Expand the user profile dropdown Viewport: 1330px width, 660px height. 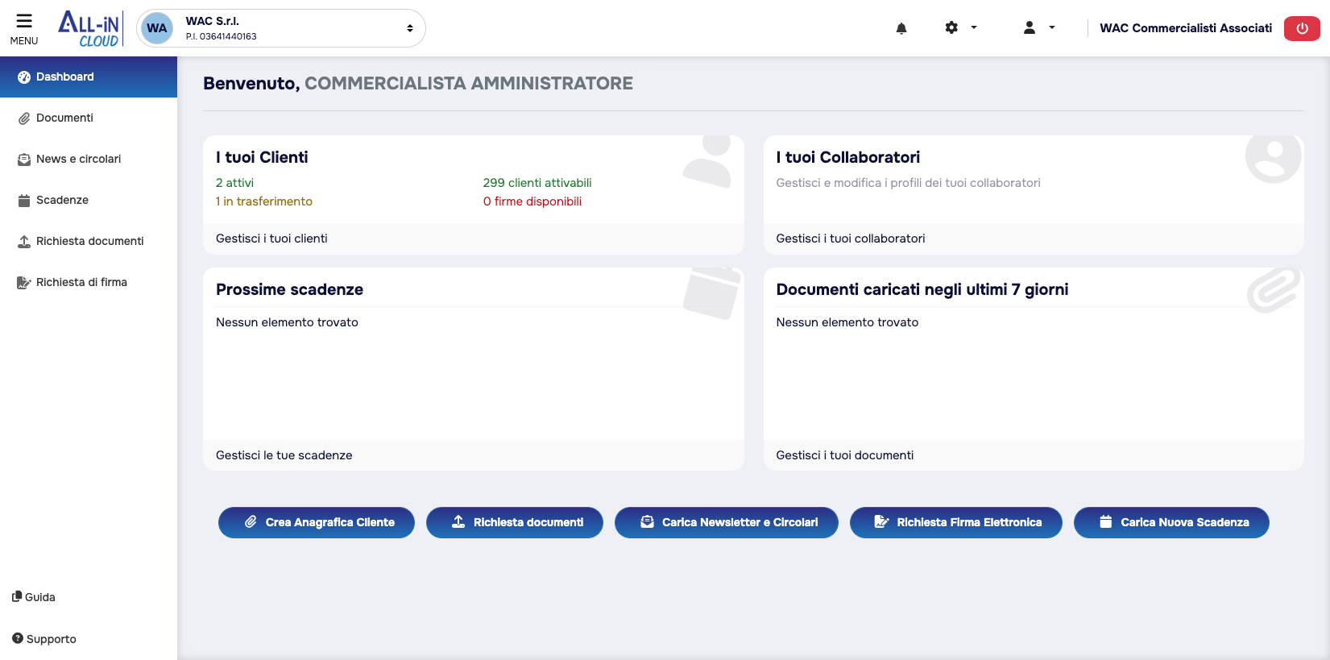coord(1038,27)
